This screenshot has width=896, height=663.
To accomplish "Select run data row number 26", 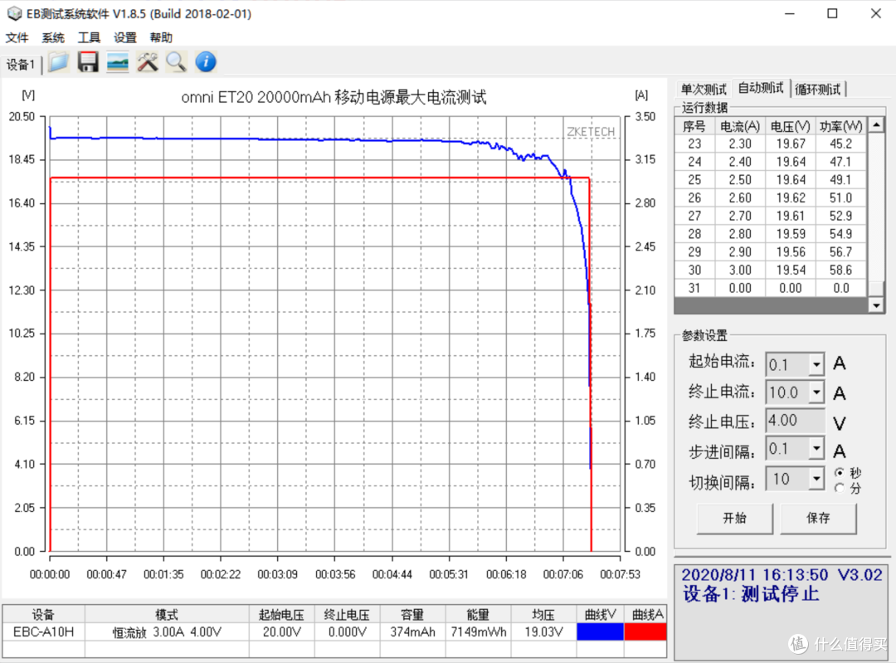I will (x=770, y=197).
